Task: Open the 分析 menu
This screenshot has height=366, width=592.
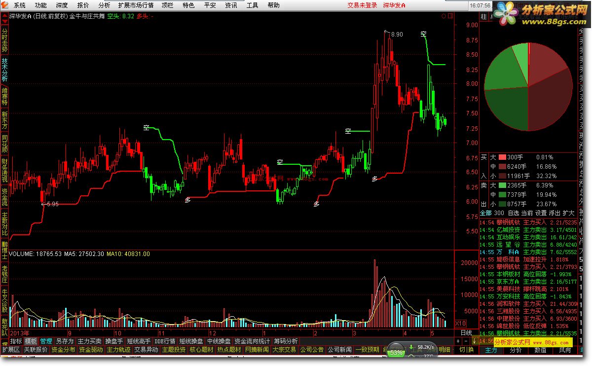Action: pyautogui.click(x=104, y=5)
